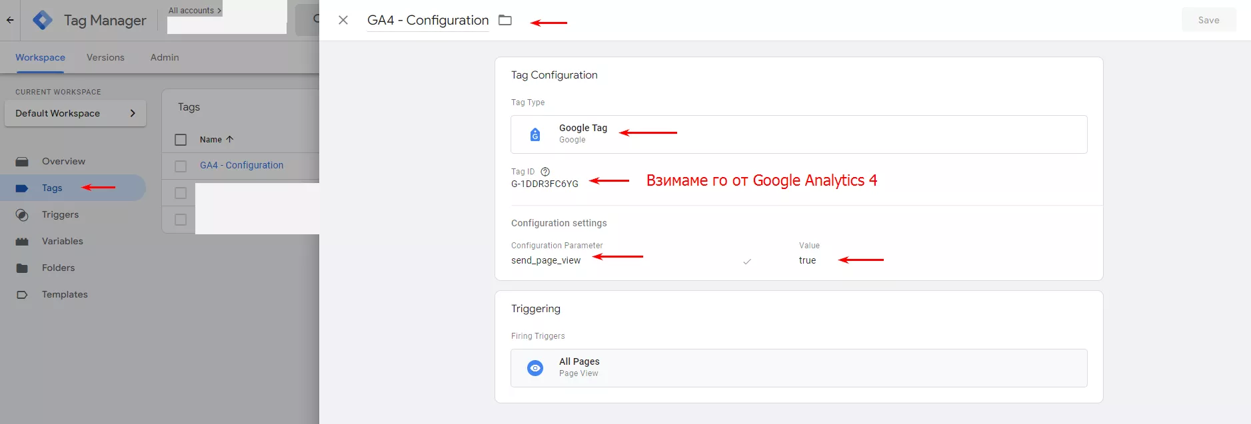Click the Variables icon in sidebar
The width and height of the screenshot is (1251, 424).
pos(22,242)
